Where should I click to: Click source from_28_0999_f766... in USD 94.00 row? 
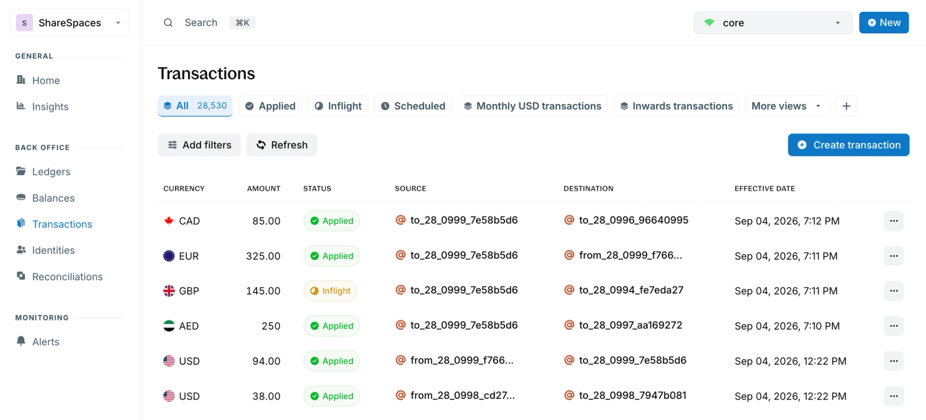(462, 360)
